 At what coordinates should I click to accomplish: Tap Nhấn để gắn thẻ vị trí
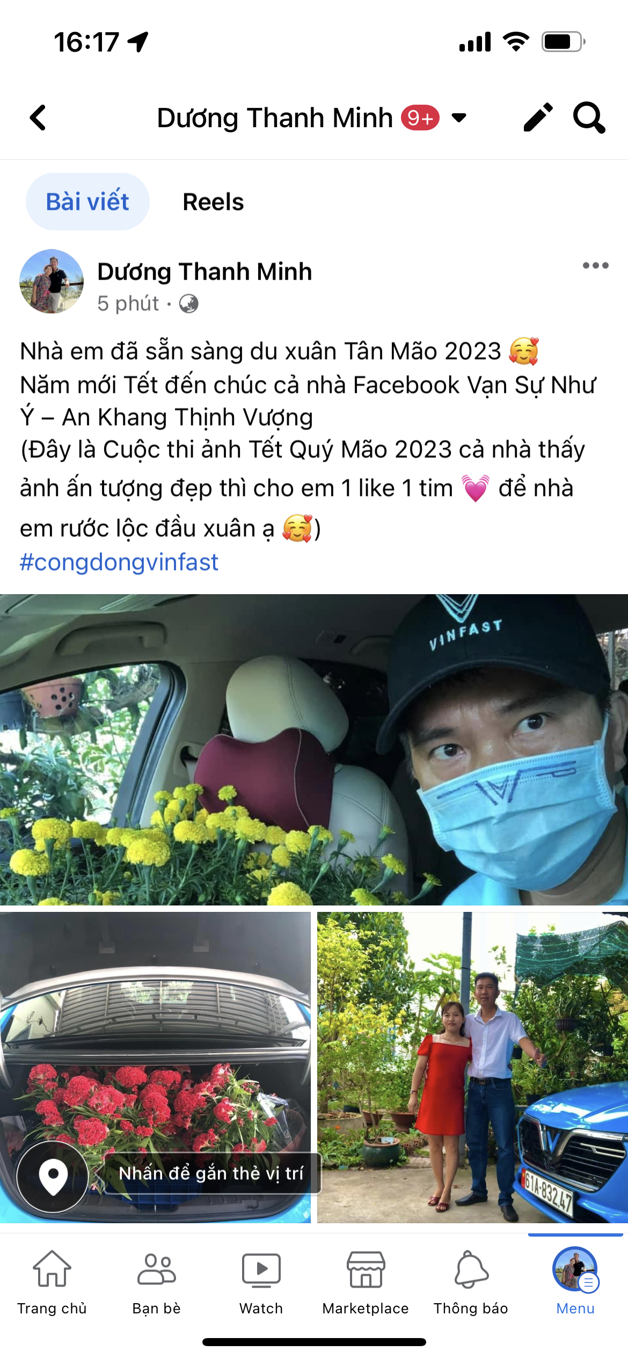[211, 1173]
